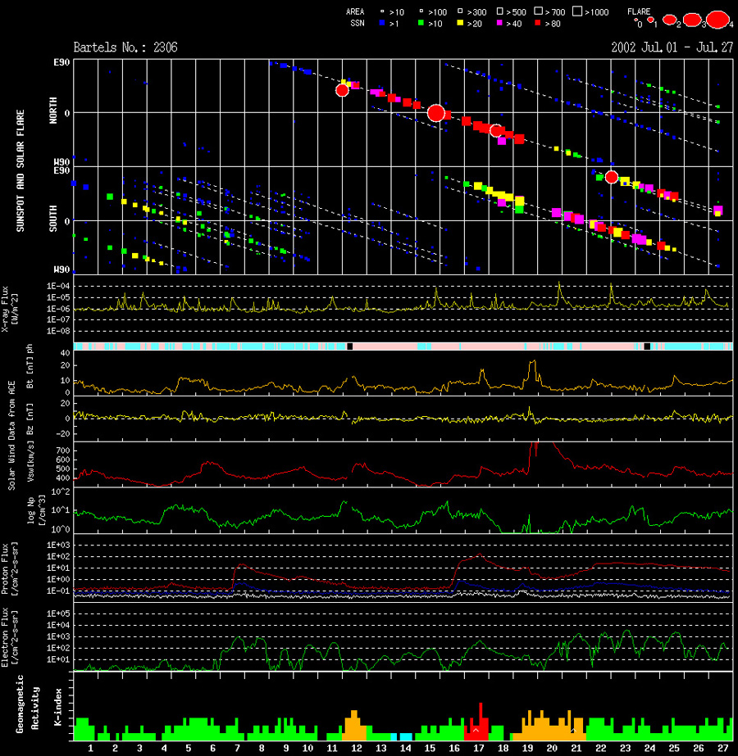Click the FLARE class 3 legend circle
The image size is (738, 756).
[x=692, y=20]
